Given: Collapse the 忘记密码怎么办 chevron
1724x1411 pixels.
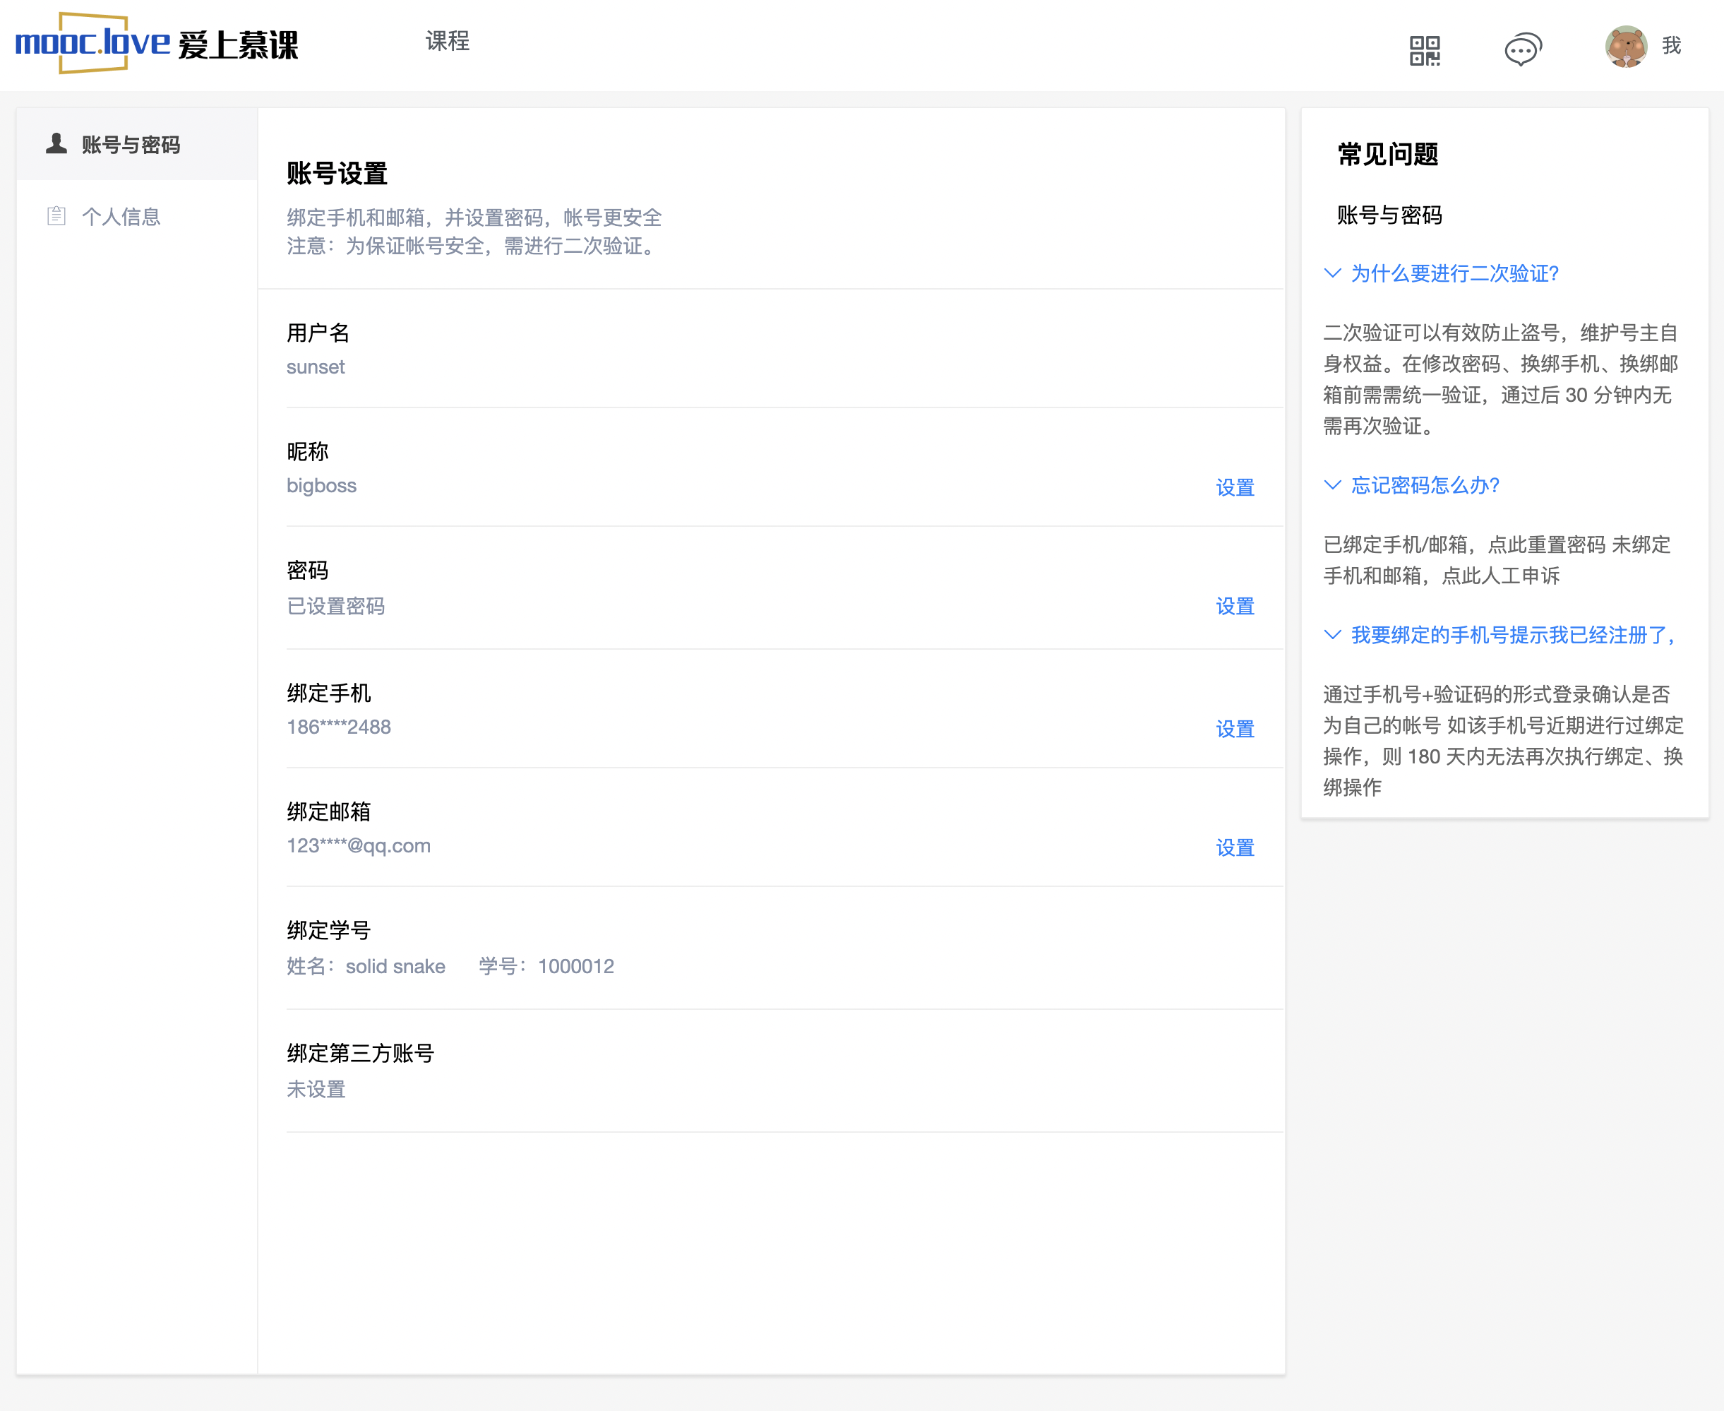Looking at the screenshot, I should [1331, 485].
